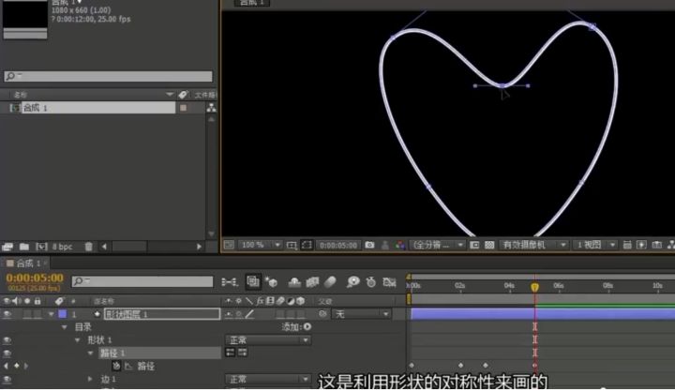The width and height of the screenshot is (675, 391).
Task: Hide the shape layer 1 eye toggle
Action: (7, 314)
